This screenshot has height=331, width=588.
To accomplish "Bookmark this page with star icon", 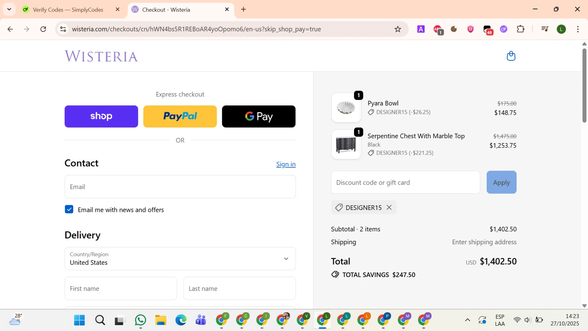I will pos(398,29).
